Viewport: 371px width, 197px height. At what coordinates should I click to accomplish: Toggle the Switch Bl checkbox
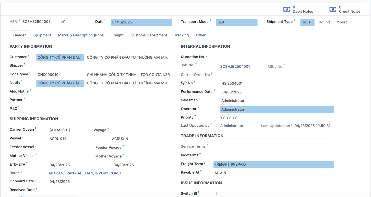[218, 193]
